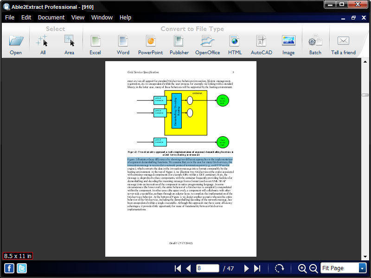Convert the document to Image
The height and width of the screenshot is (278, 371).
coord(288,42)
